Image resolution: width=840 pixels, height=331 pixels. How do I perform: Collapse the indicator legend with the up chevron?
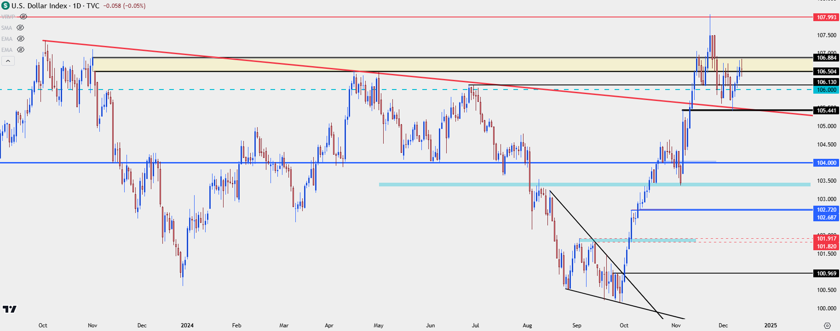point(8,61)
